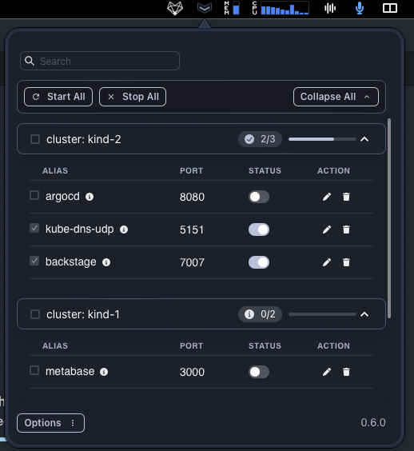414x451 pixels.
Task: Uncheck the kube-dns-udp checkbox
Action: pyautogui.click(x=34, y=229)
